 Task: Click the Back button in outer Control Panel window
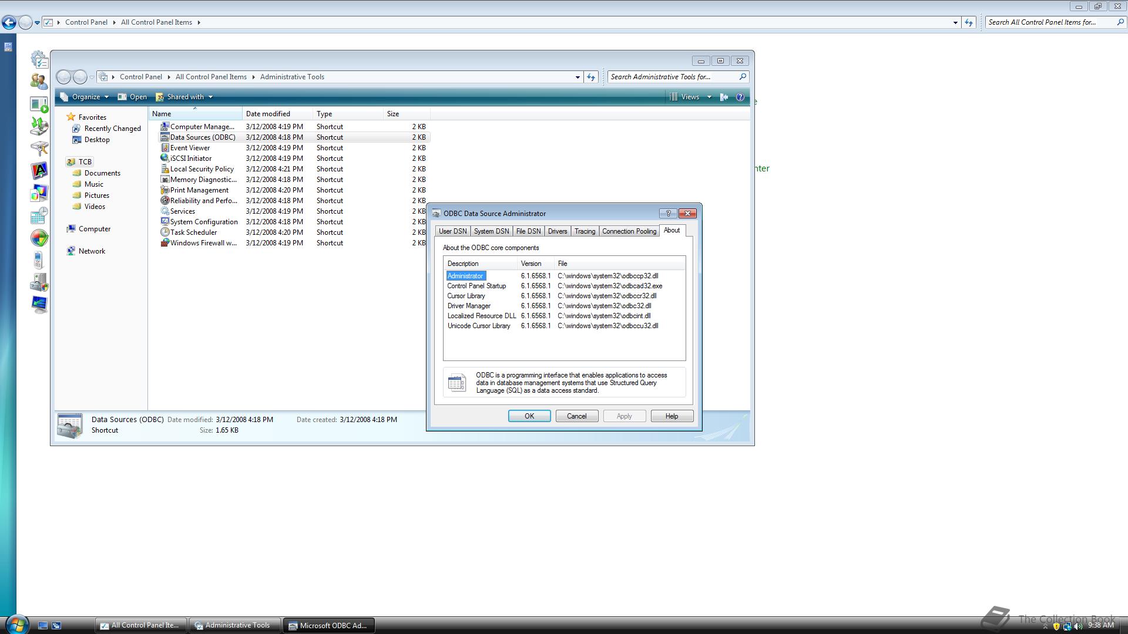coord(9,23)
